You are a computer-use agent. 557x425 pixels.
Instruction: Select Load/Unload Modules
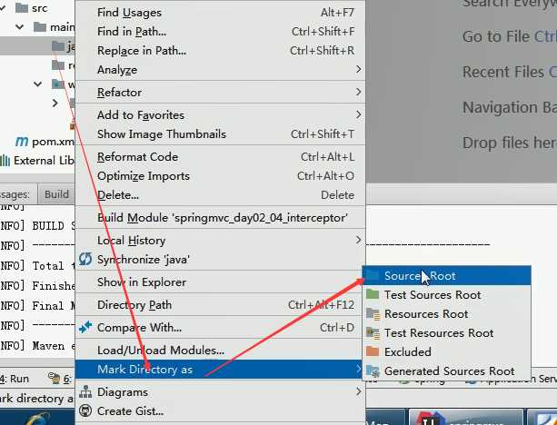220,351
